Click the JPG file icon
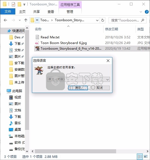This screenshot has height=160, width=150. point(37,43)
